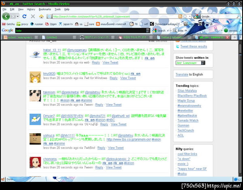The image size is (243, 190).
Task: Click the Google search box in navigation bar
Action: coord(219,17)
